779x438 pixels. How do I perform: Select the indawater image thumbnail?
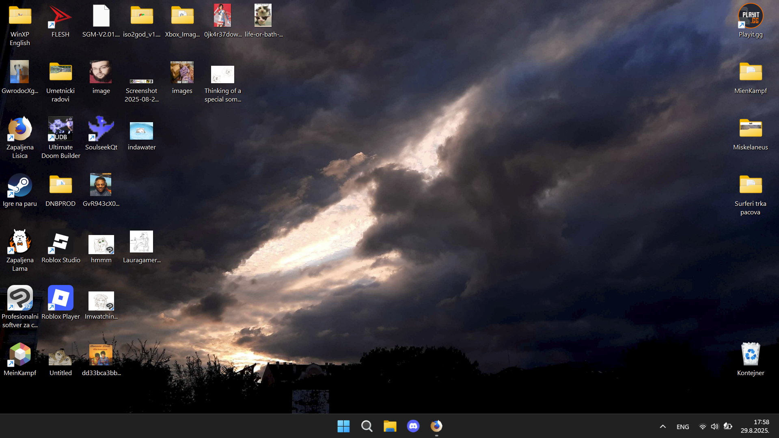(142, 131)
